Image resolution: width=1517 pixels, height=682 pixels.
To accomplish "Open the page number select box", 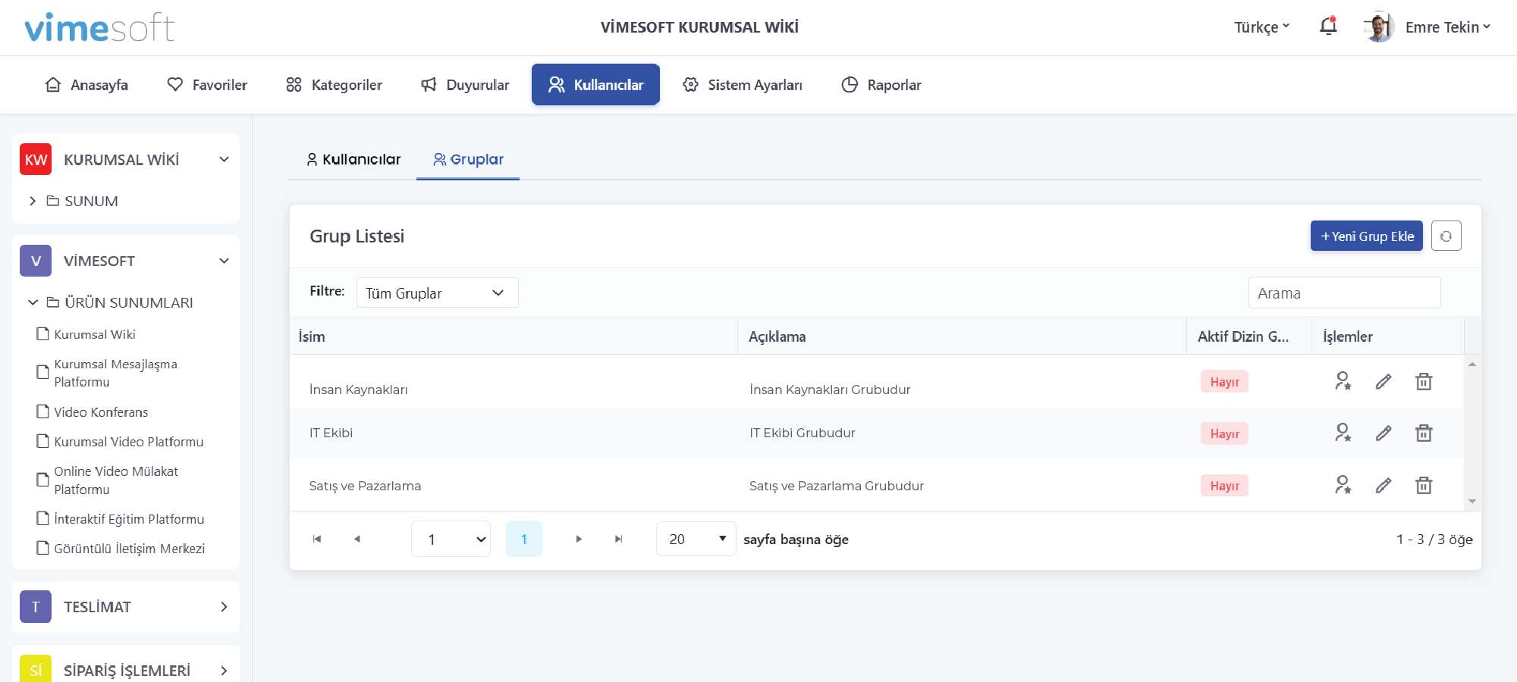I will click(x=451, y=539).
